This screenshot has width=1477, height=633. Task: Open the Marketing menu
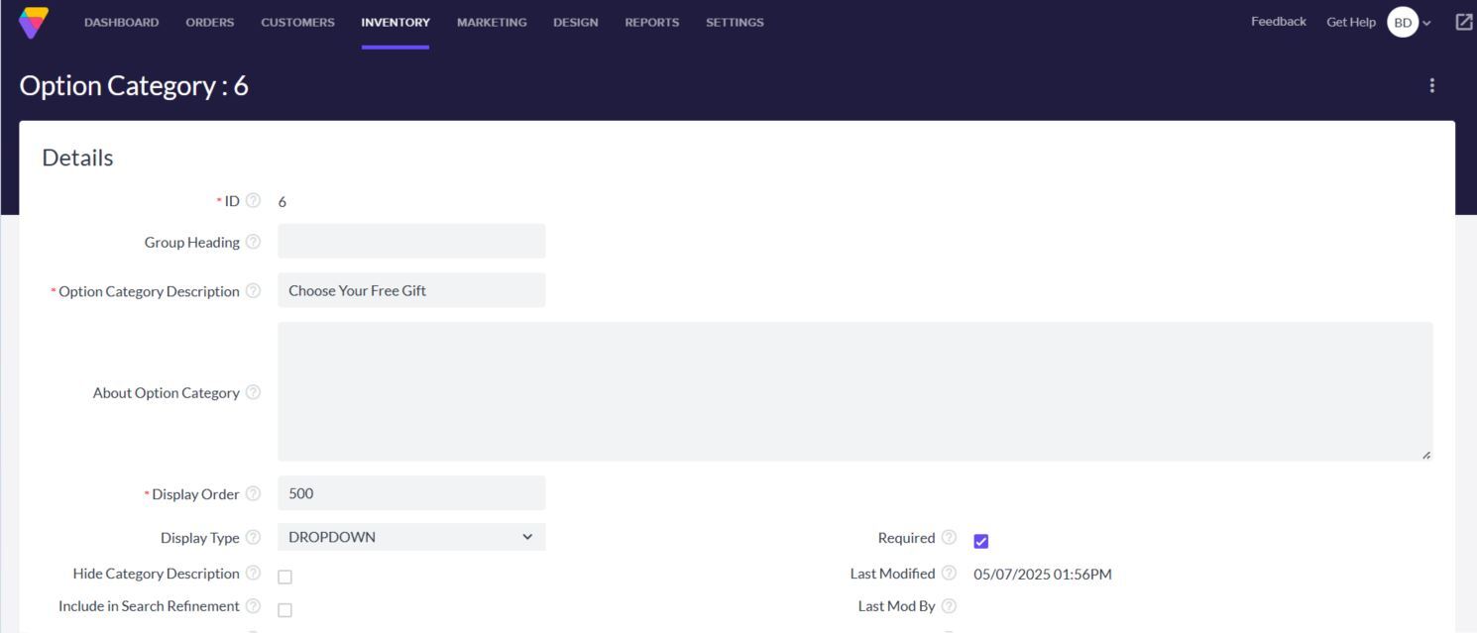click(x=492, y=22)
